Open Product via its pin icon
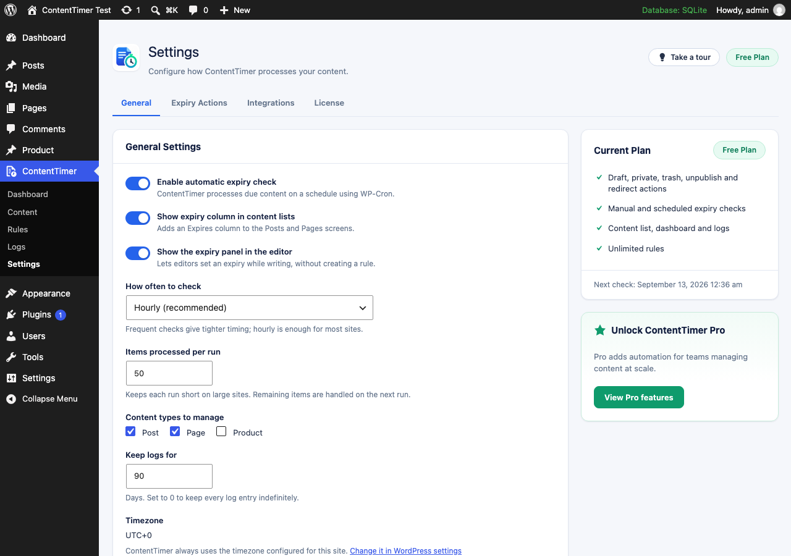 point(11,150)
